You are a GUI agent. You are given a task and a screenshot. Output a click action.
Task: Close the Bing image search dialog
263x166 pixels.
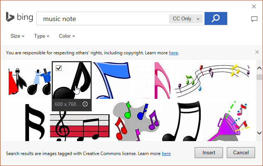point(254,6)
